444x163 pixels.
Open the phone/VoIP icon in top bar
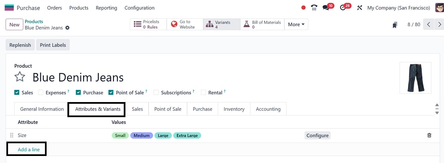click(314, 8)
